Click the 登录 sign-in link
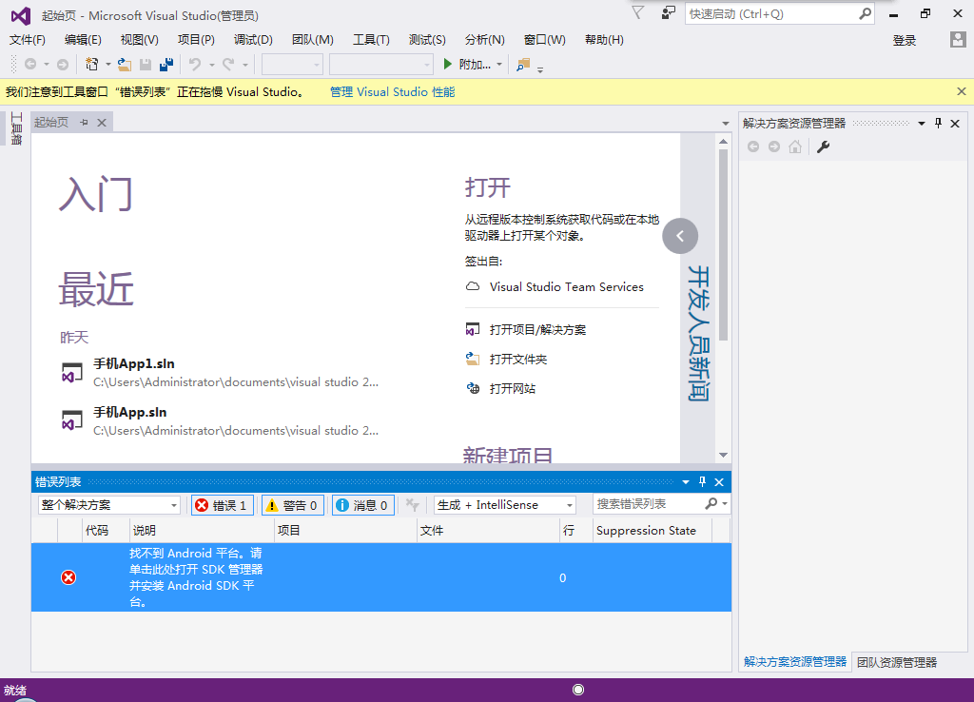 [904, 40]
